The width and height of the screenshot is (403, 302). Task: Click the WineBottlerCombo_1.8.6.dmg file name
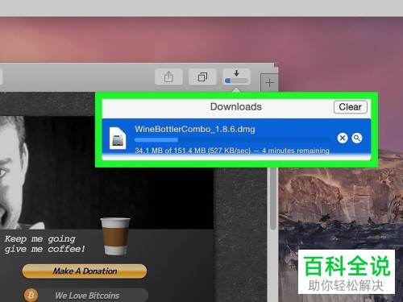pyautogui.click(x=195, y=129)
